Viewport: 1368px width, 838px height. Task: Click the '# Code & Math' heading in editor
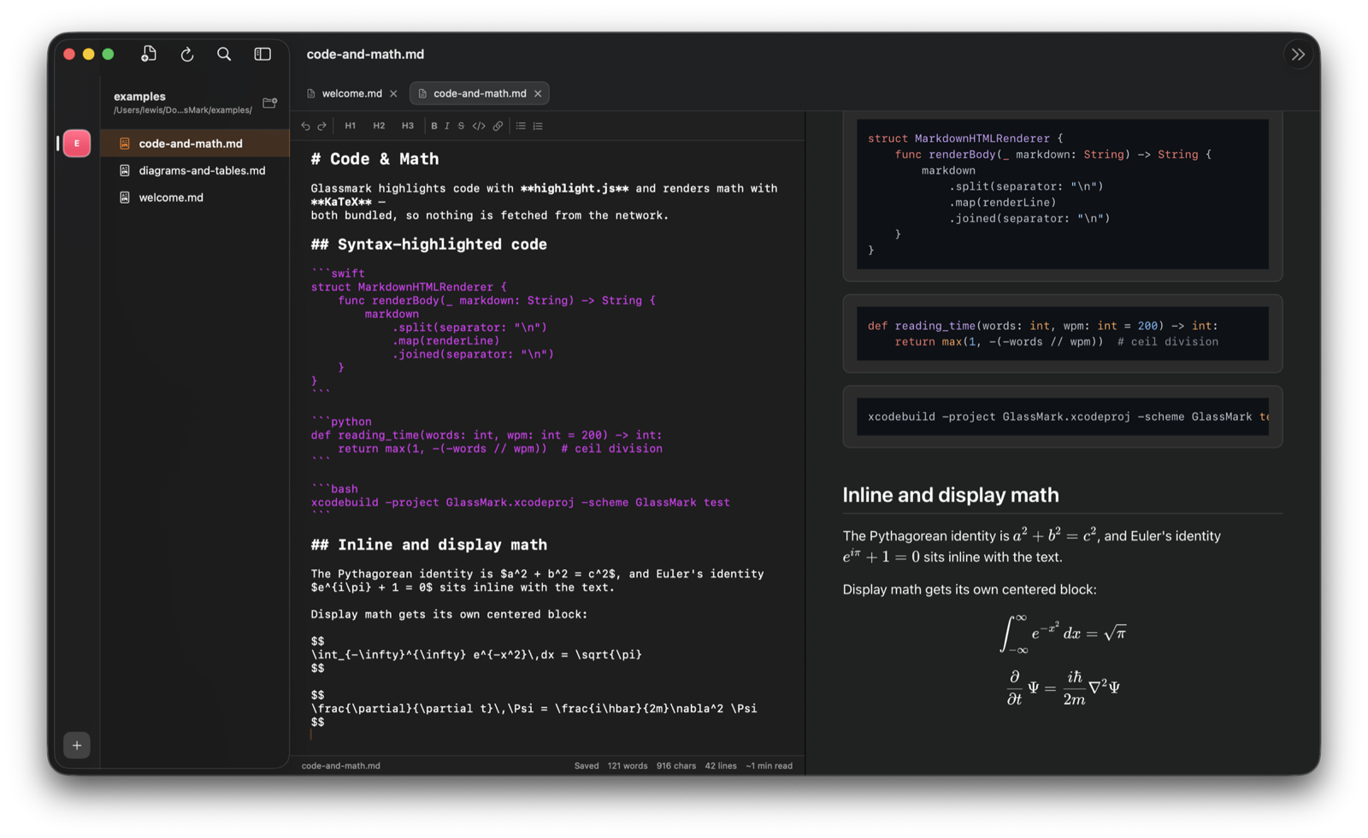tap(374, 159)
